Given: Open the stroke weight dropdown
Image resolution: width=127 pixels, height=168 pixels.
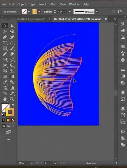Looking at the screenshot, I should coord(70,11).
